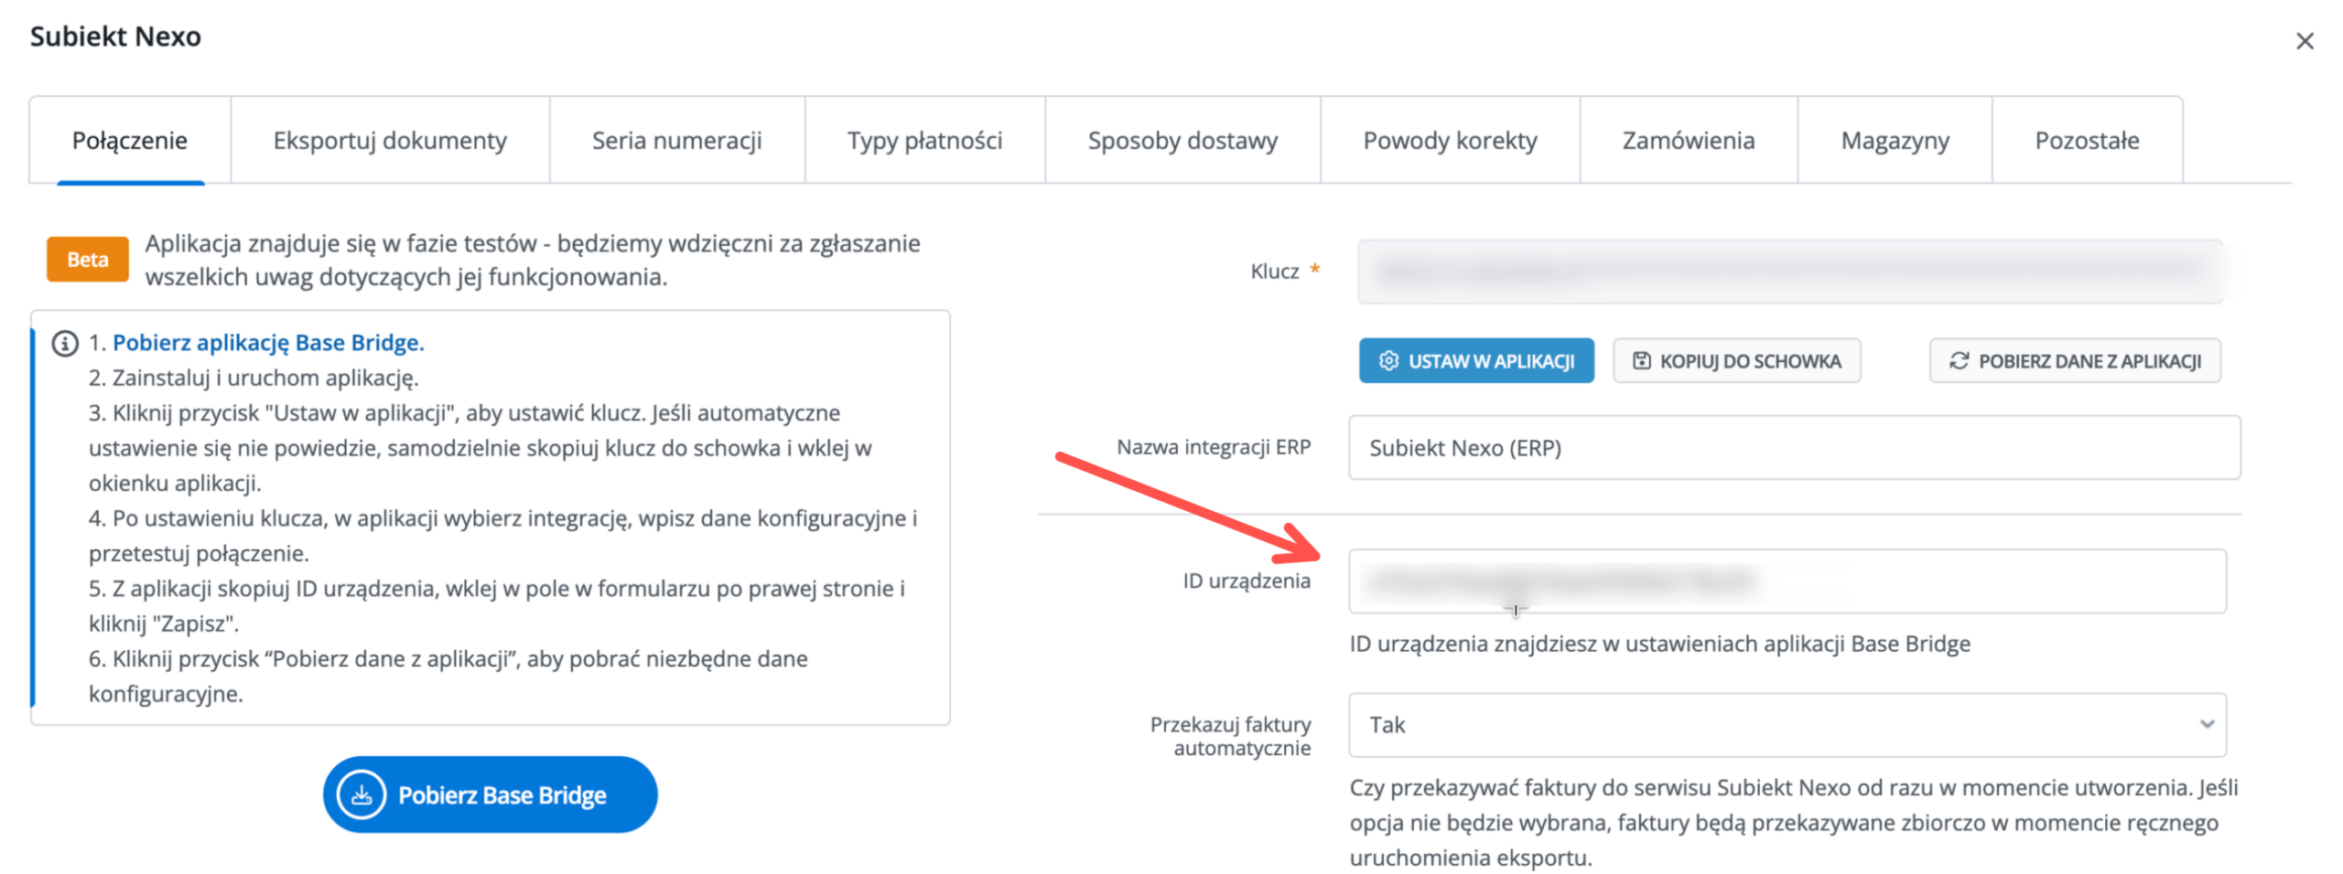Follow the Pobierz aplikację Base Bridge link
The height and width of the screenshot is (874, 2343).
268,342
